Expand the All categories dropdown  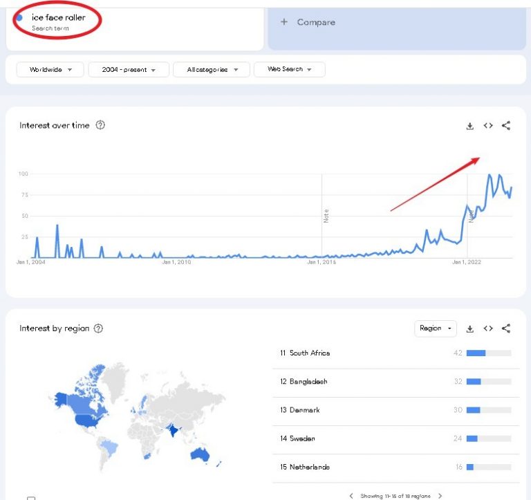click(212, 69)
